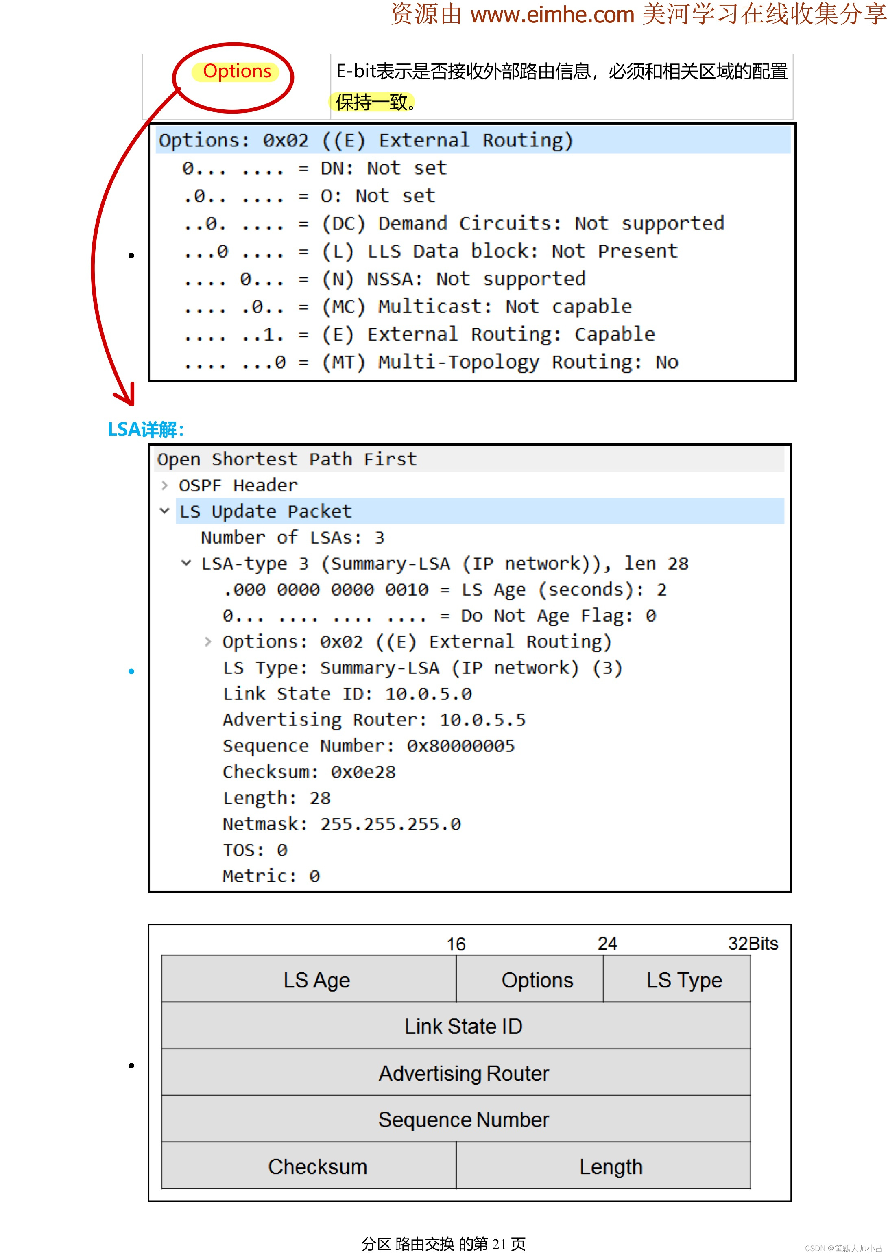Expand the OSPF Header tree node

pos(165,485)
